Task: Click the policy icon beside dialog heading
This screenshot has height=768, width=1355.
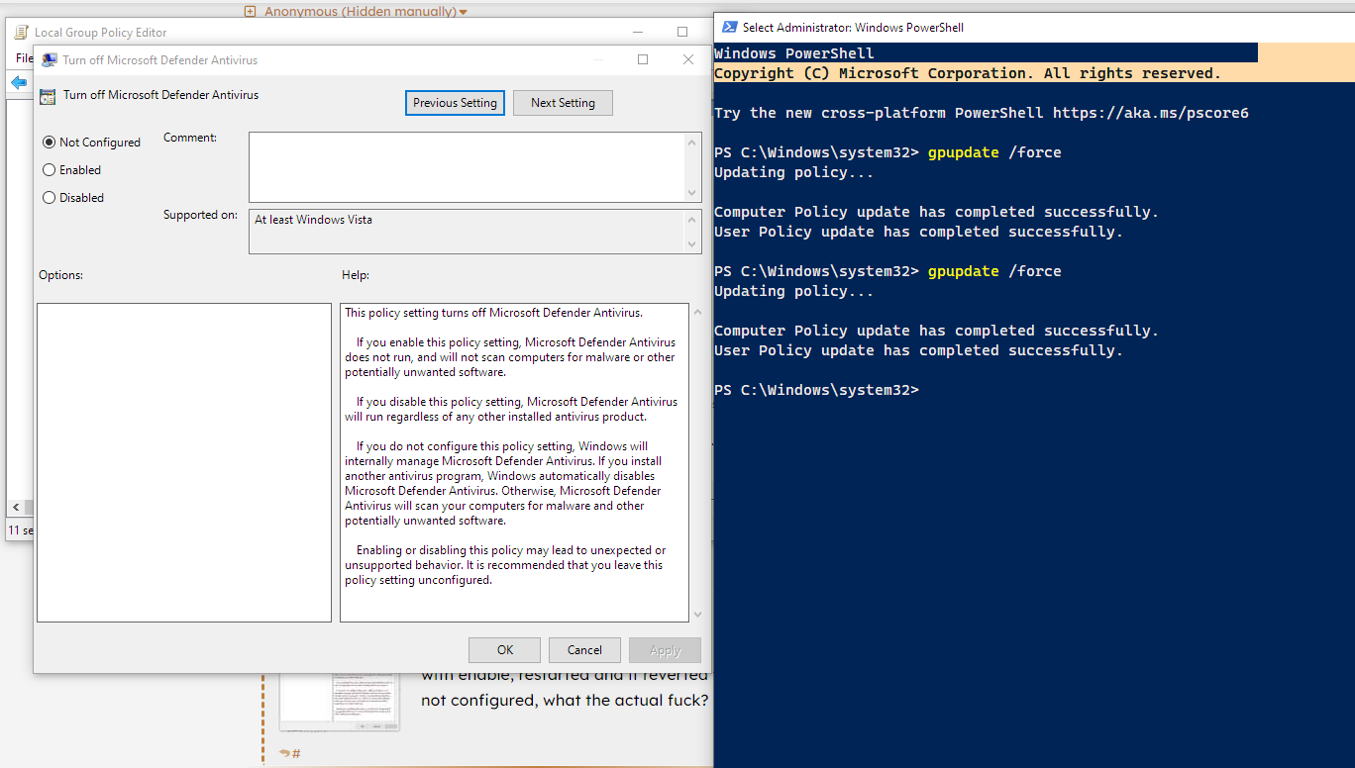Action: (48, 96)
